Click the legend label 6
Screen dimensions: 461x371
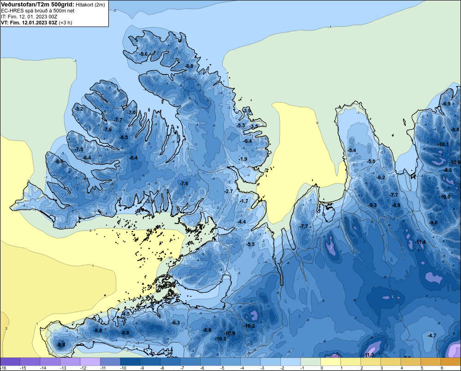coord(442,368)
